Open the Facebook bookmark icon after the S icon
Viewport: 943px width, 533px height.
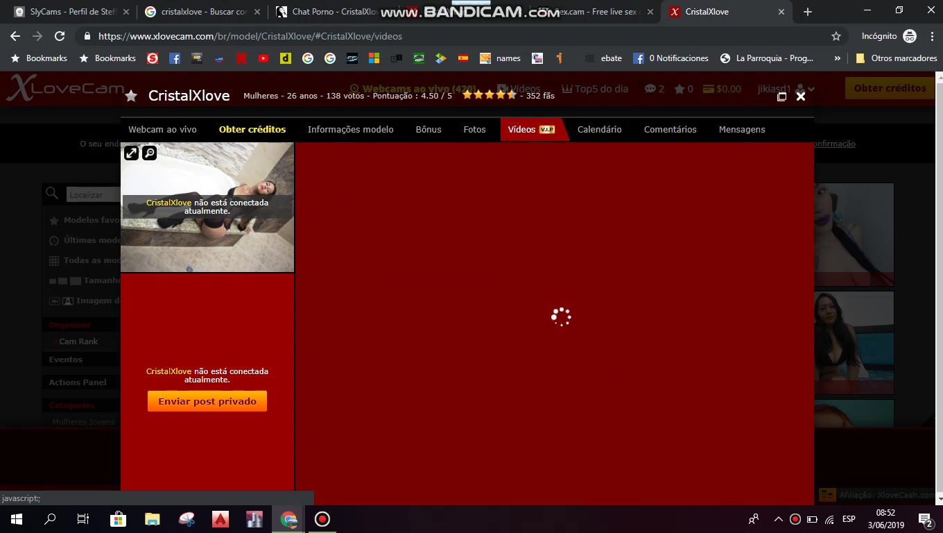coord(175,58)
